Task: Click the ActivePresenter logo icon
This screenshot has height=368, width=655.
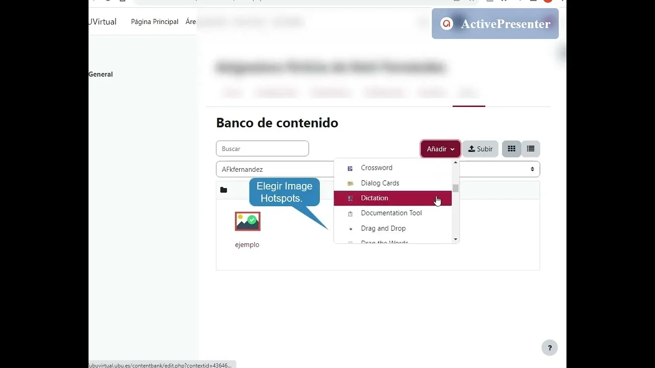Action: [x=447, y=24]
